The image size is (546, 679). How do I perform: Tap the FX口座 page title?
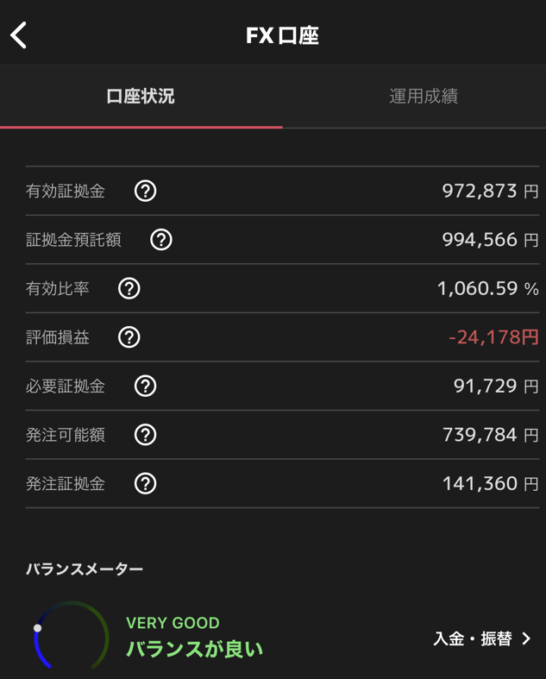coord(282,35)
